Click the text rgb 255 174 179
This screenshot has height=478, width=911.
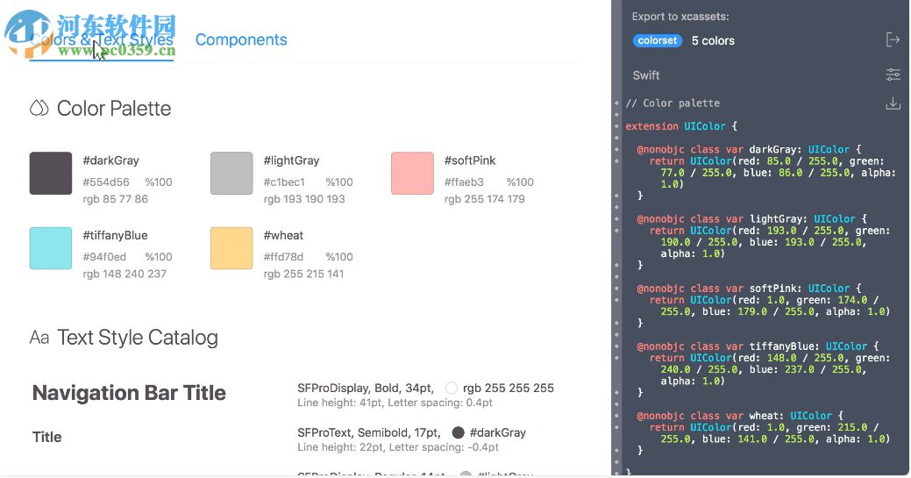point(485,199)
